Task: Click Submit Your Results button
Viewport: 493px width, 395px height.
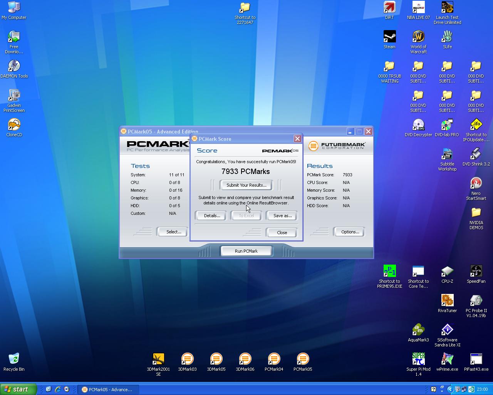Action: 246,185
